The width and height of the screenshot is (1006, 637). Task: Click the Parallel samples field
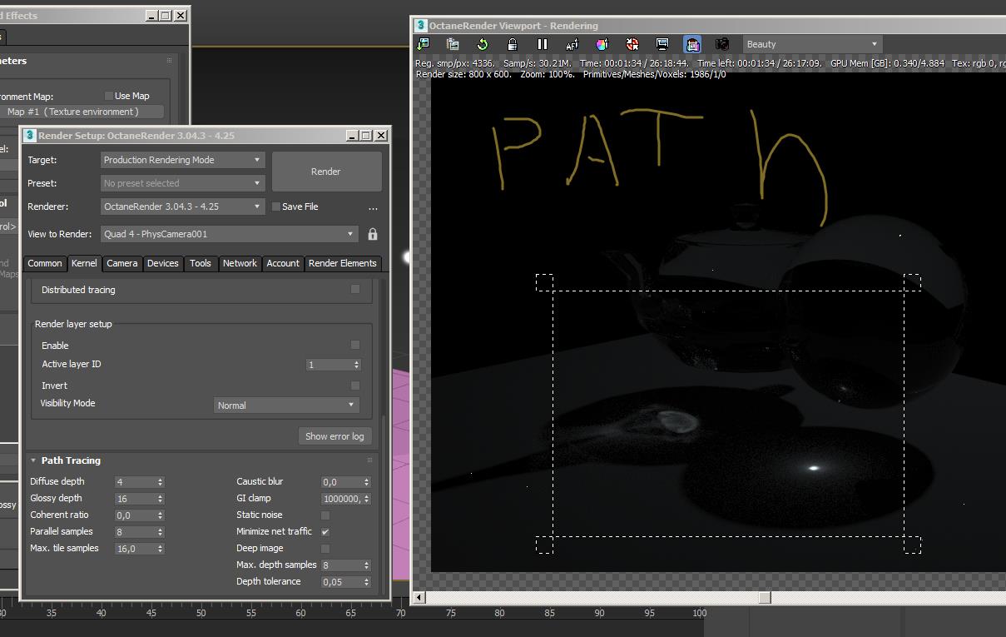tap(135, 532)
